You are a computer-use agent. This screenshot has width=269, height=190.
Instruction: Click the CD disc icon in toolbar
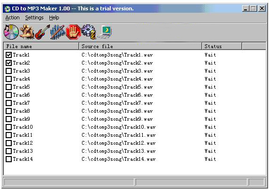(11, 32)
